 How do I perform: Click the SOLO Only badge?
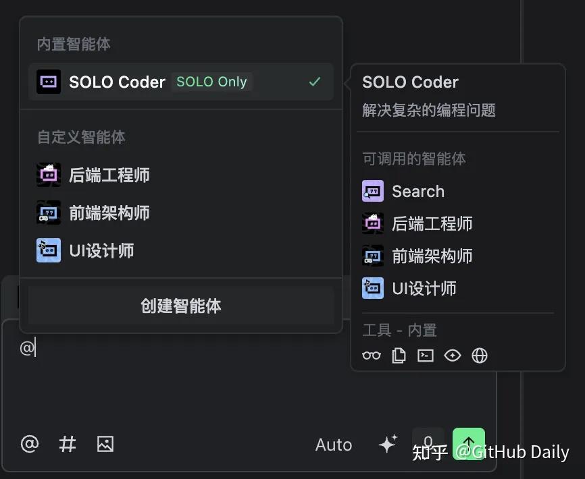tap(211, 82)
